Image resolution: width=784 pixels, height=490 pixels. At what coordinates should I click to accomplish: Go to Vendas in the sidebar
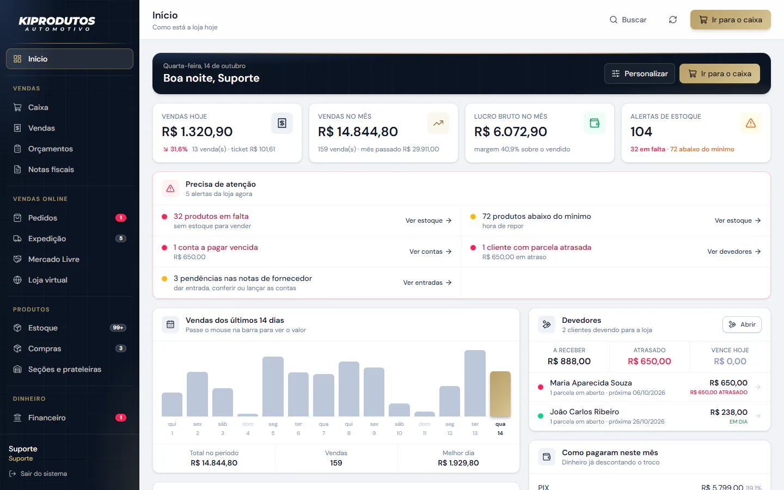click(x=70, y=128)
